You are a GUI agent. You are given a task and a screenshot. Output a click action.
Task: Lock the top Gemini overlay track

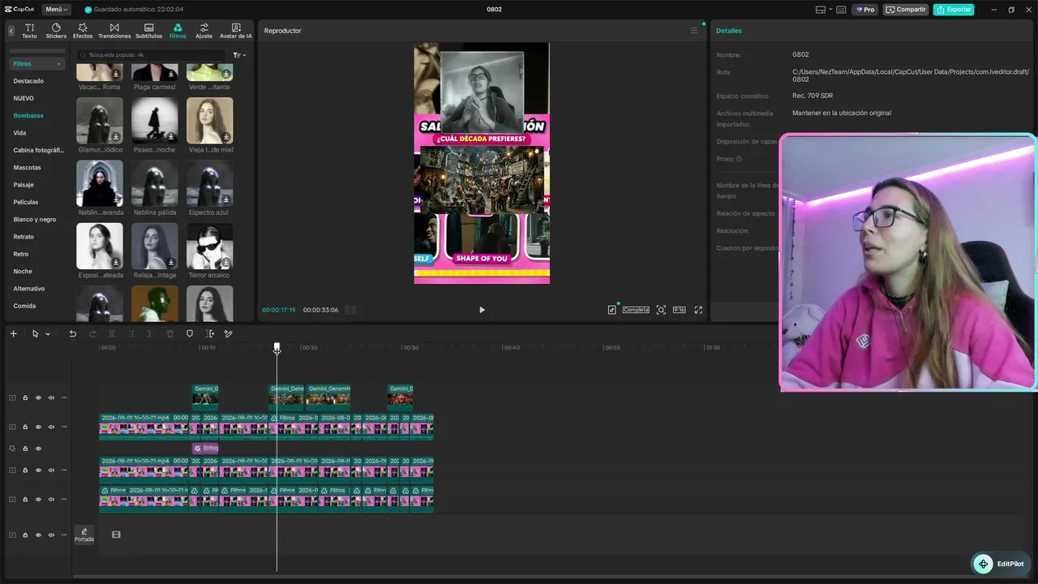coord(25,397)
